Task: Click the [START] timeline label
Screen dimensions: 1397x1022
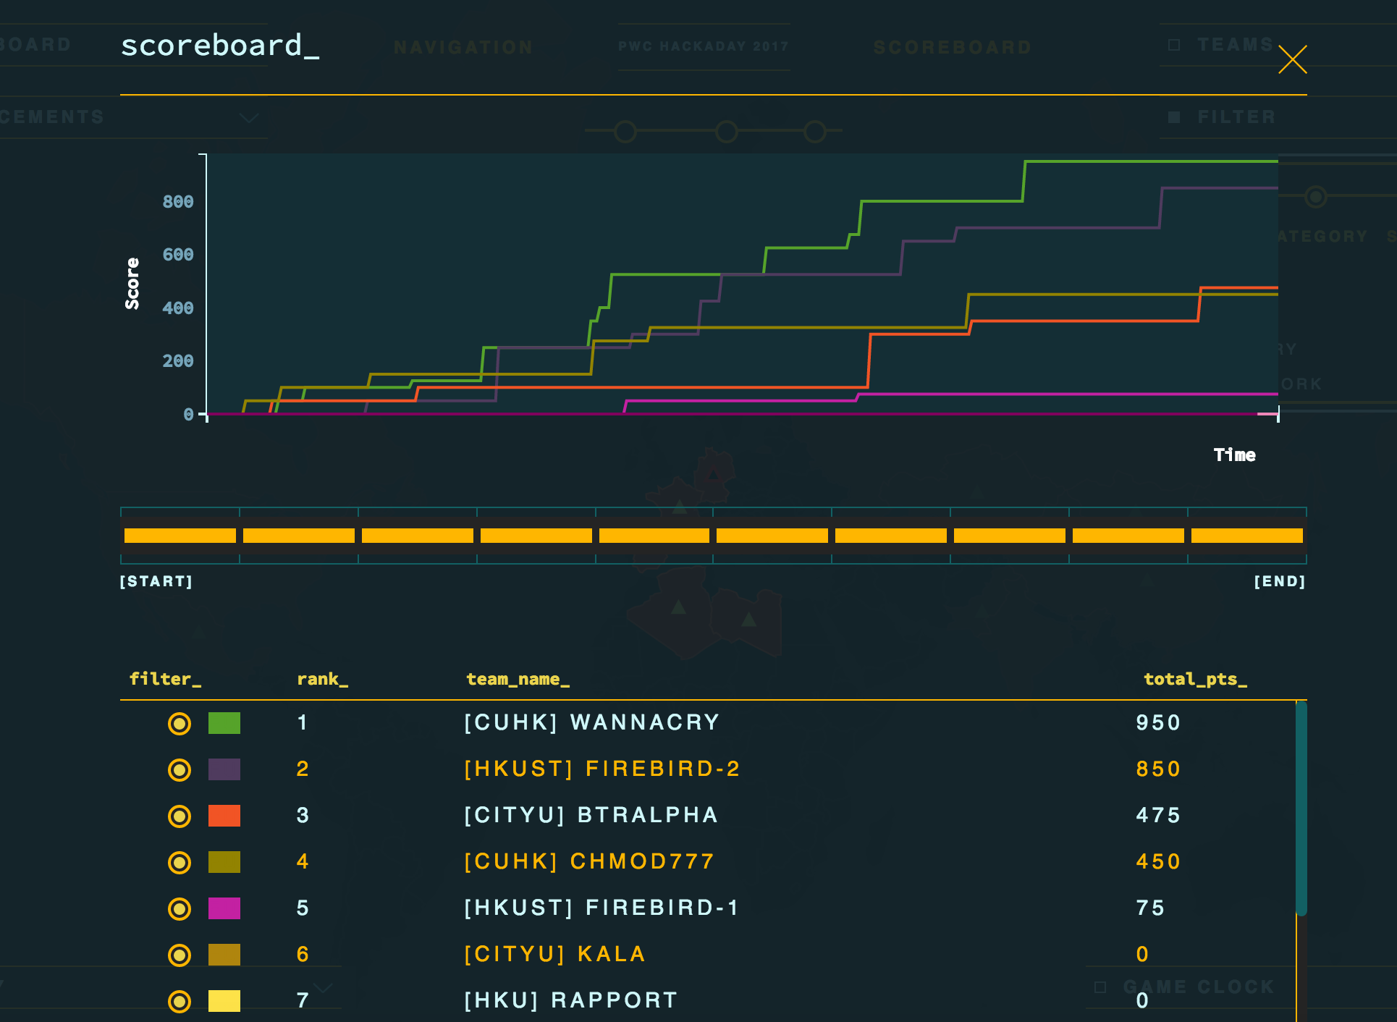Action: tap(156, 581)
